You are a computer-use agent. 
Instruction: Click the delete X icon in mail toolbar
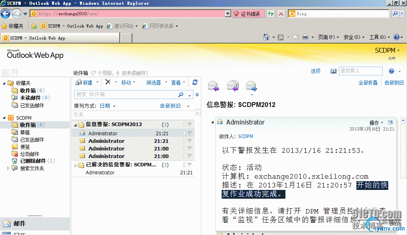point(108,82)
